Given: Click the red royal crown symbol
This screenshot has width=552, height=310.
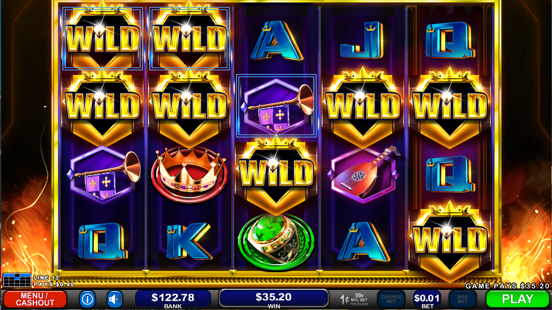Looking at the screenshot, I should [189, 175].
